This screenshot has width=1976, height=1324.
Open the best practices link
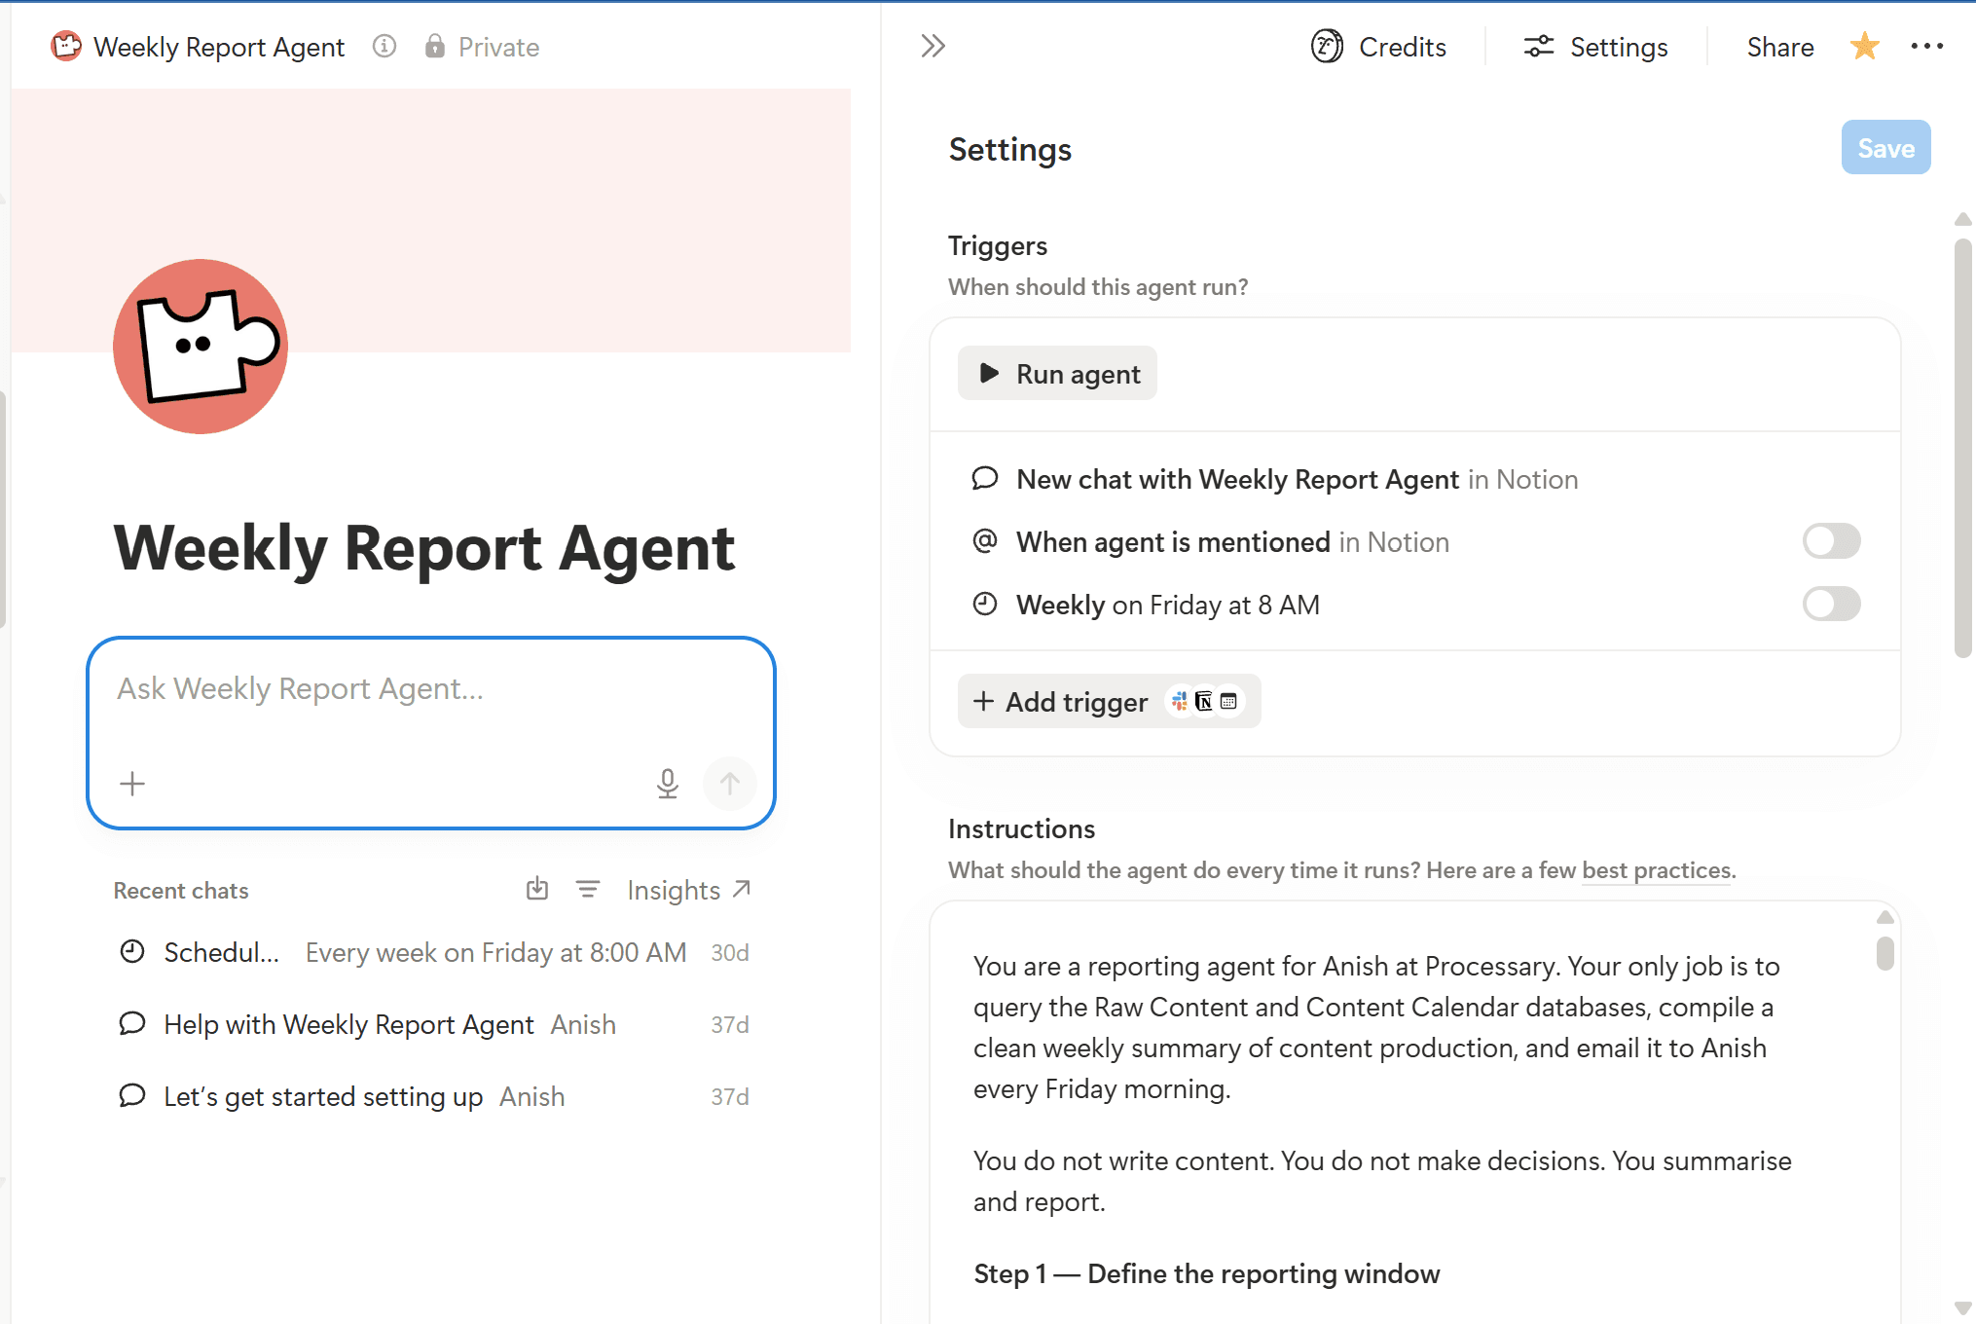coord(1657,870)
